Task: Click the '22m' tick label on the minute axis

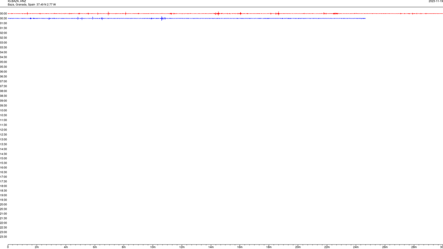Action: point(327,247)
